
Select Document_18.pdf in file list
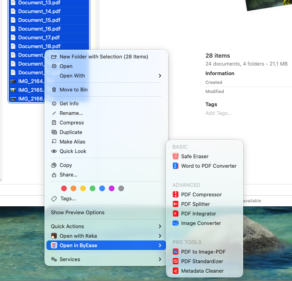pos(49,47)
